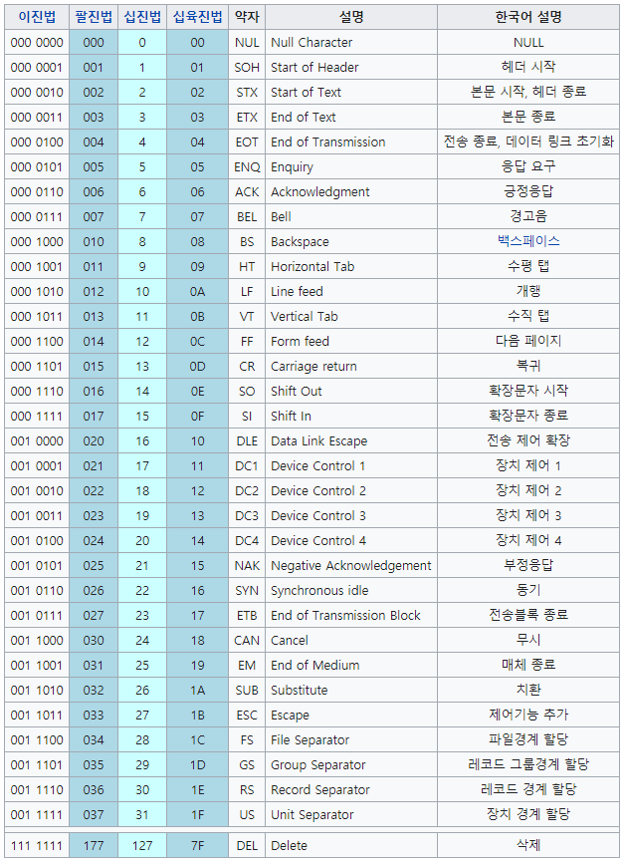Image resolution: width=625 pixels, height=864 pixels.
Task: Click binary value 111 1111
Action: [x=37, y=846]
